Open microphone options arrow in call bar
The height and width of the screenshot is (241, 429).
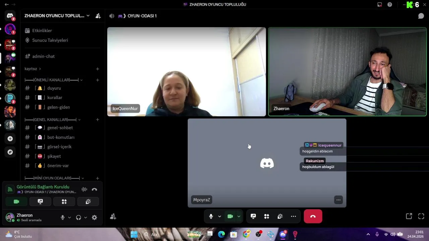220,216
